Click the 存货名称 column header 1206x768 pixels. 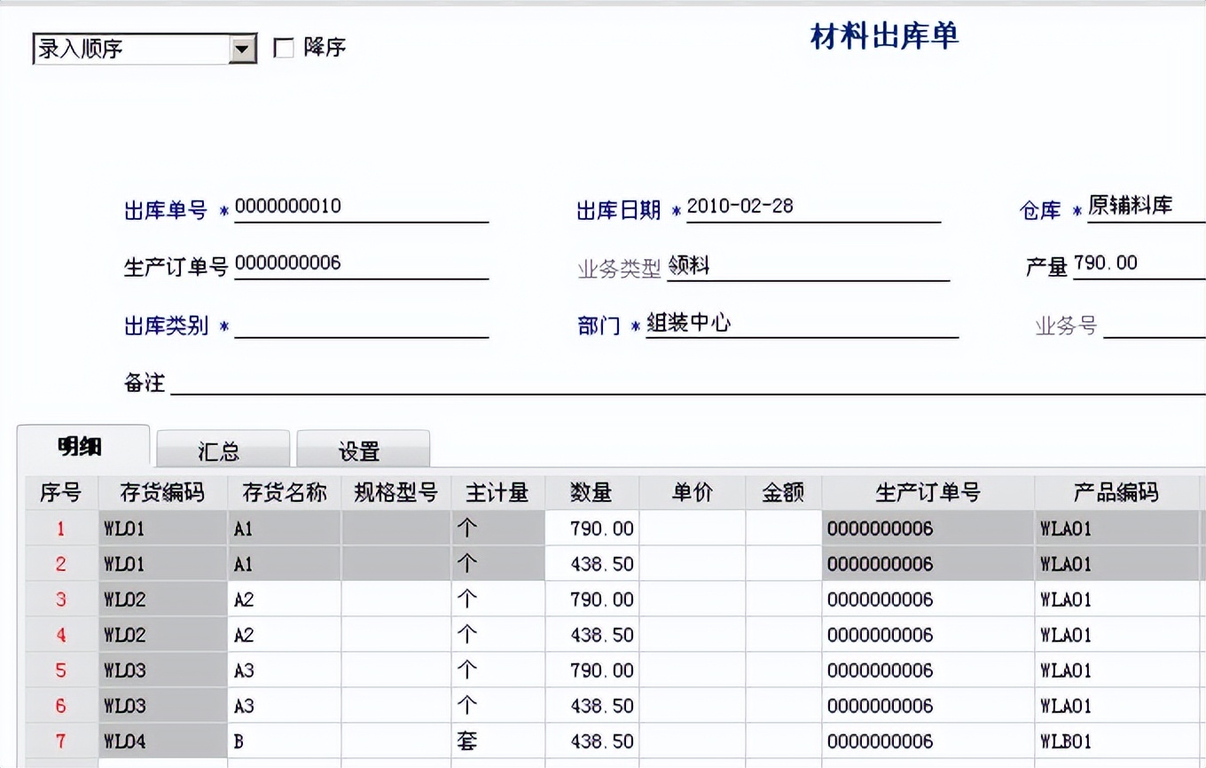pos(284,492)
